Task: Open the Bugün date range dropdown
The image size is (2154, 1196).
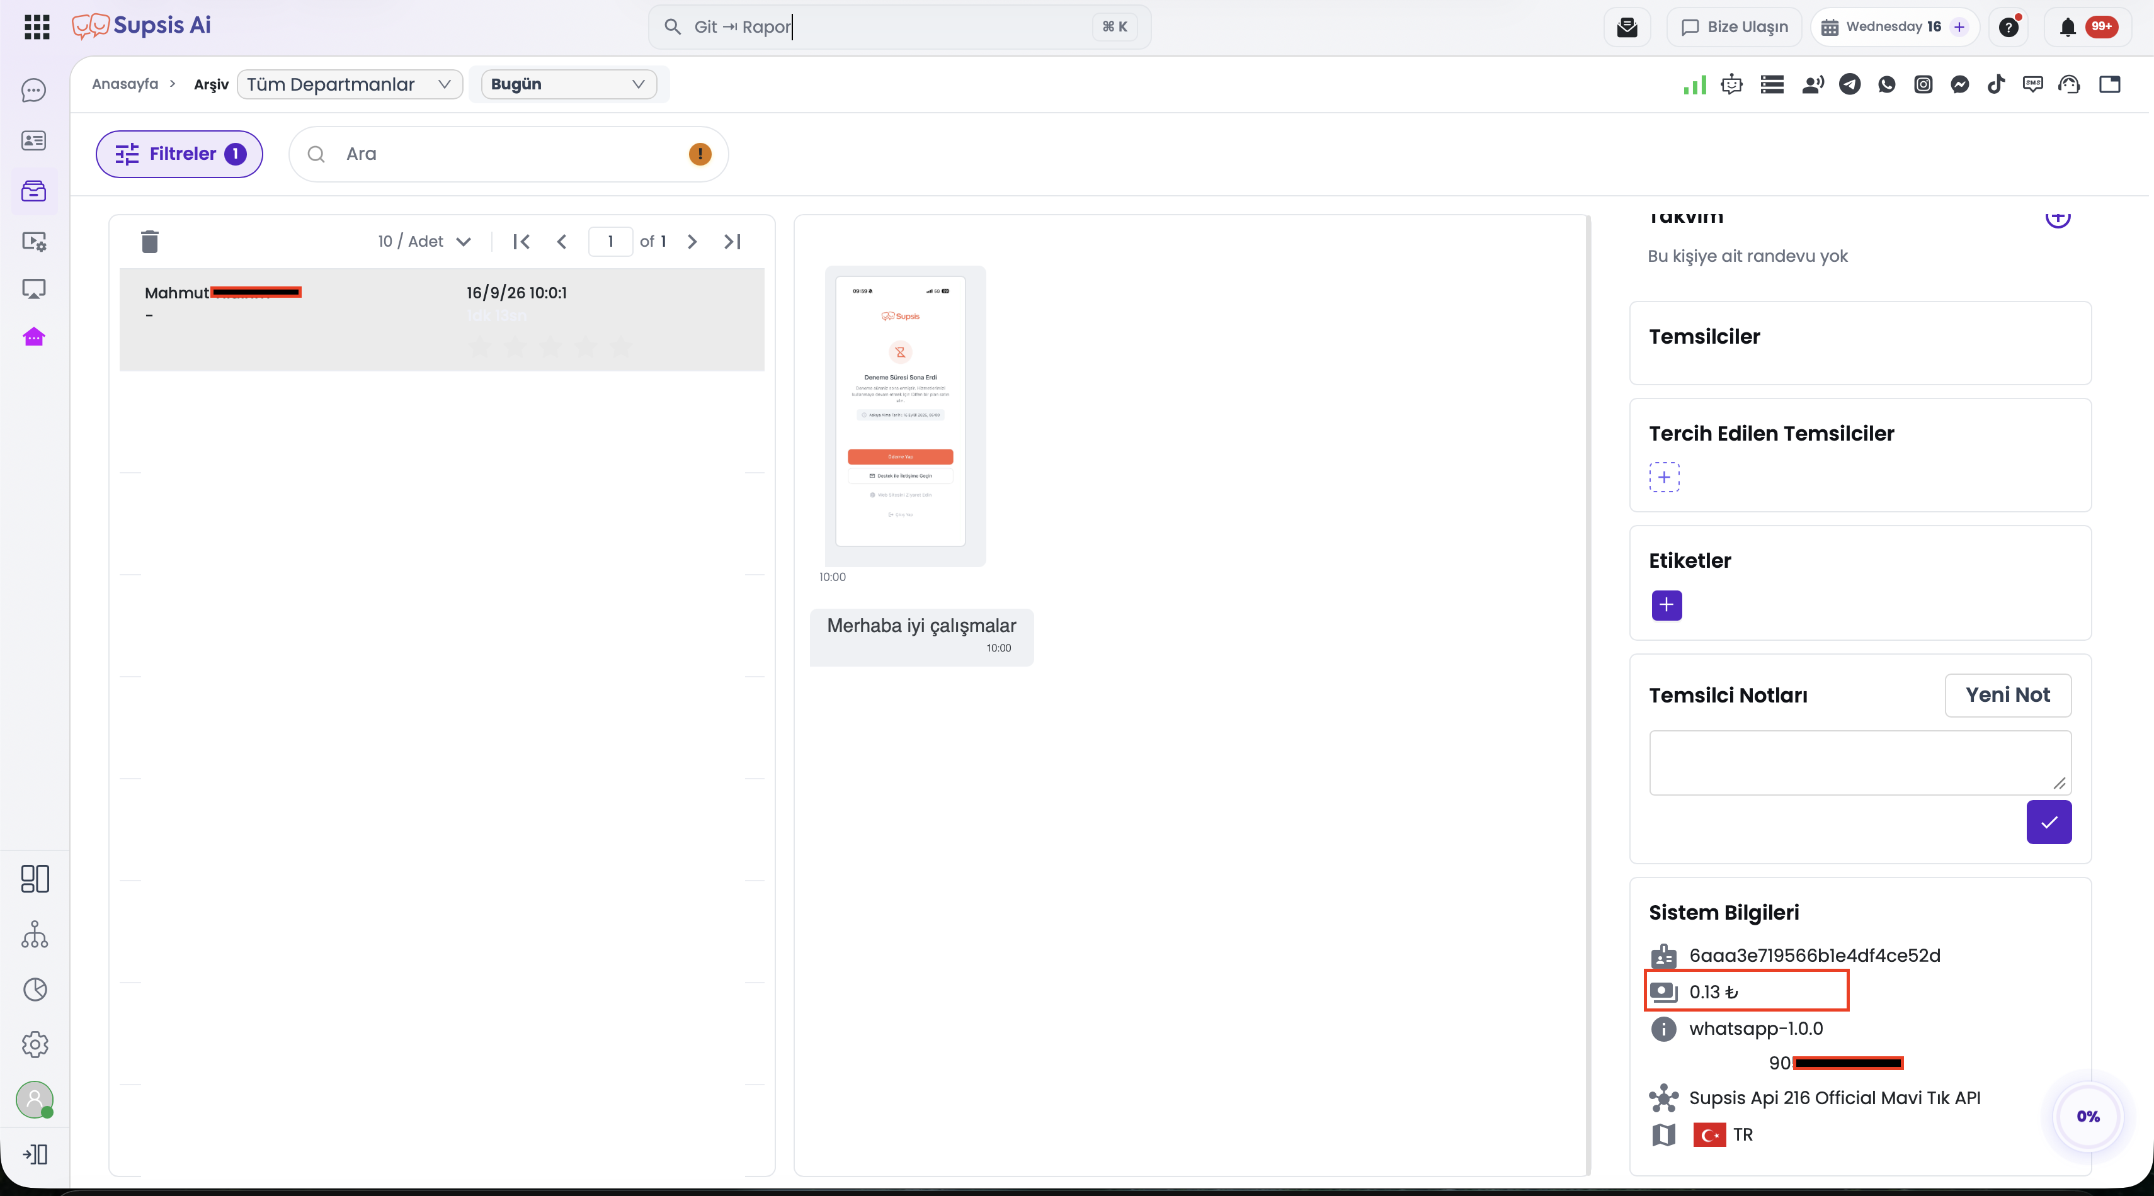Action: [569, 84]
